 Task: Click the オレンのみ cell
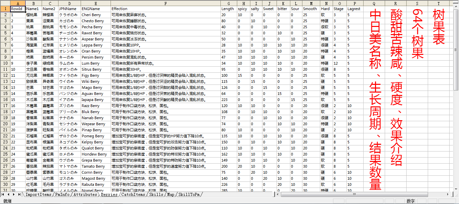click(69, 51)
